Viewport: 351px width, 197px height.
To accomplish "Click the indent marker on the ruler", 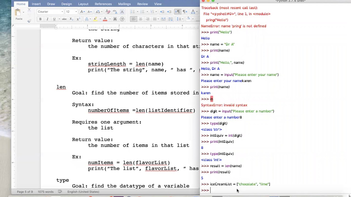I will (56, 27).
